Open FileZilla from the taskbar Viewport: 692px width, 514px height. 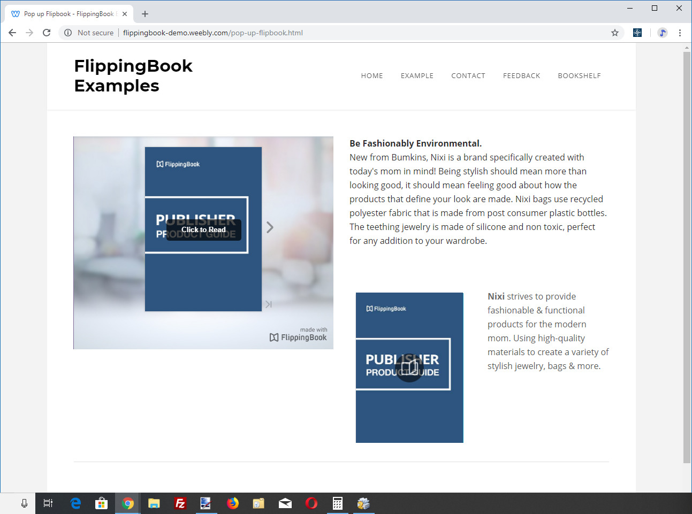[180, 503]
